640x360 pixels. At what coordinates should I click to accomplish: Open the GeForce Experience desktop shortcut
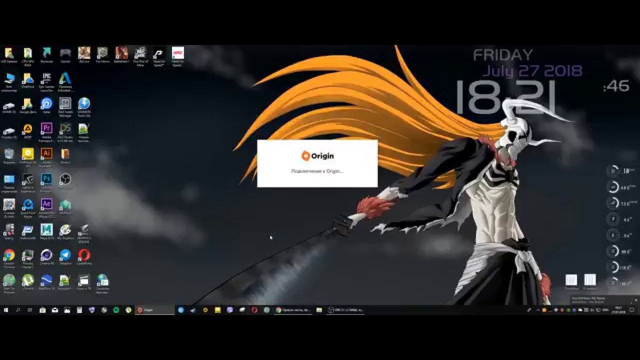pos(28,182)
